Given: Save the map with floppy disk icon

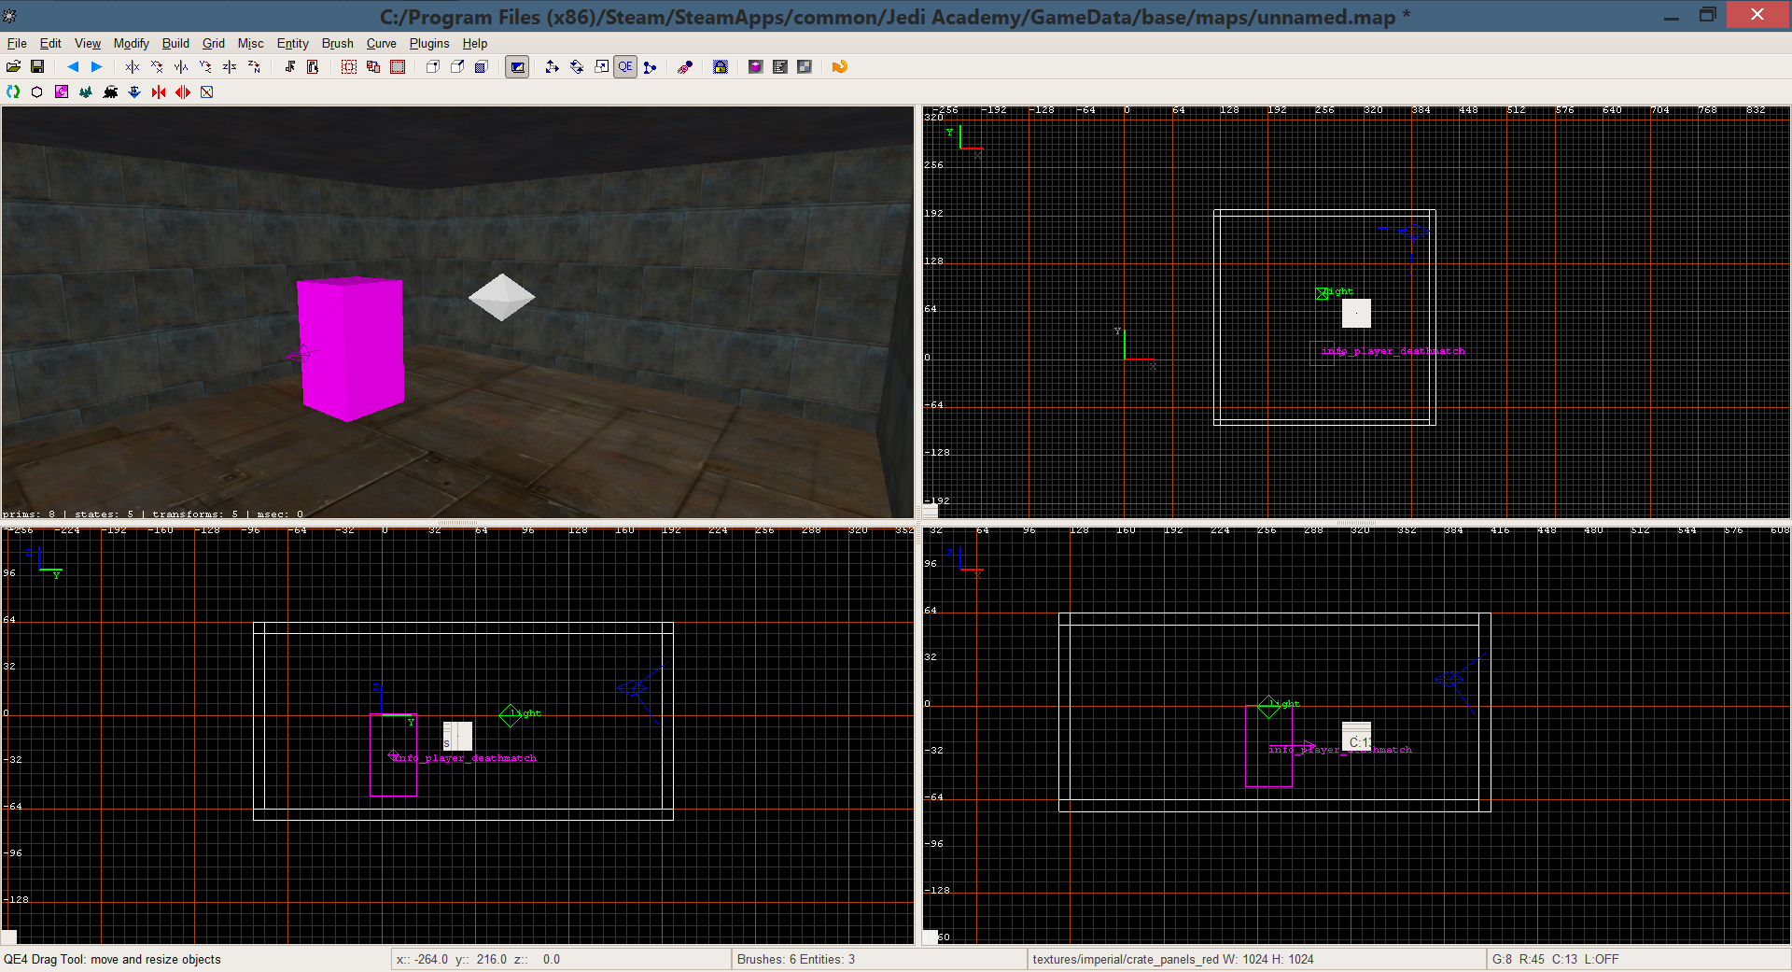Looking at the screenshot, I should pyautogui.click(x=37, y=66).
